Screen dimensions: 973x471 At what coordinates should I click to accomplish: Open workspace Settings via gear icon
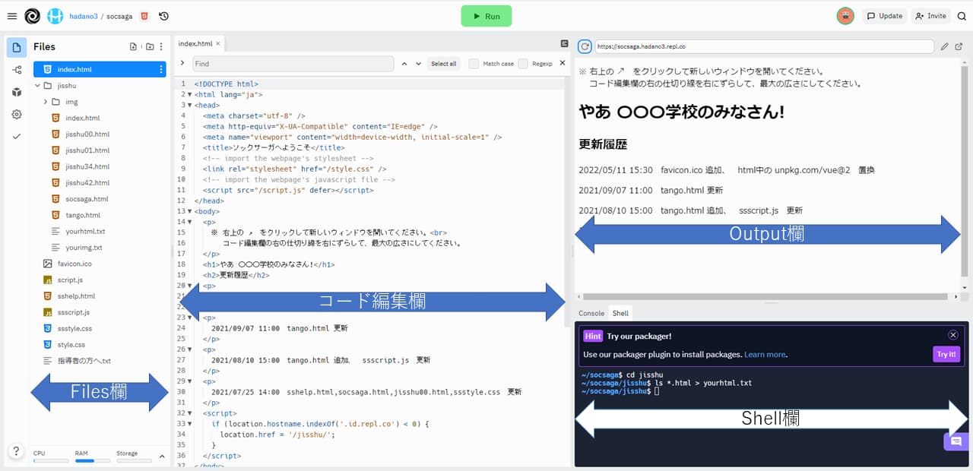click(x=17, y=114)
